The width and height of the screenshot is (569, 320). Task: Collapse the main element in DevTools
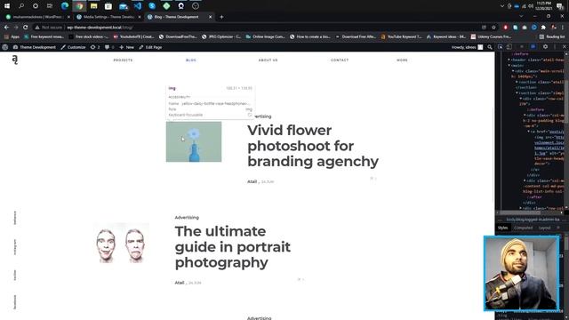coord(509,65)
